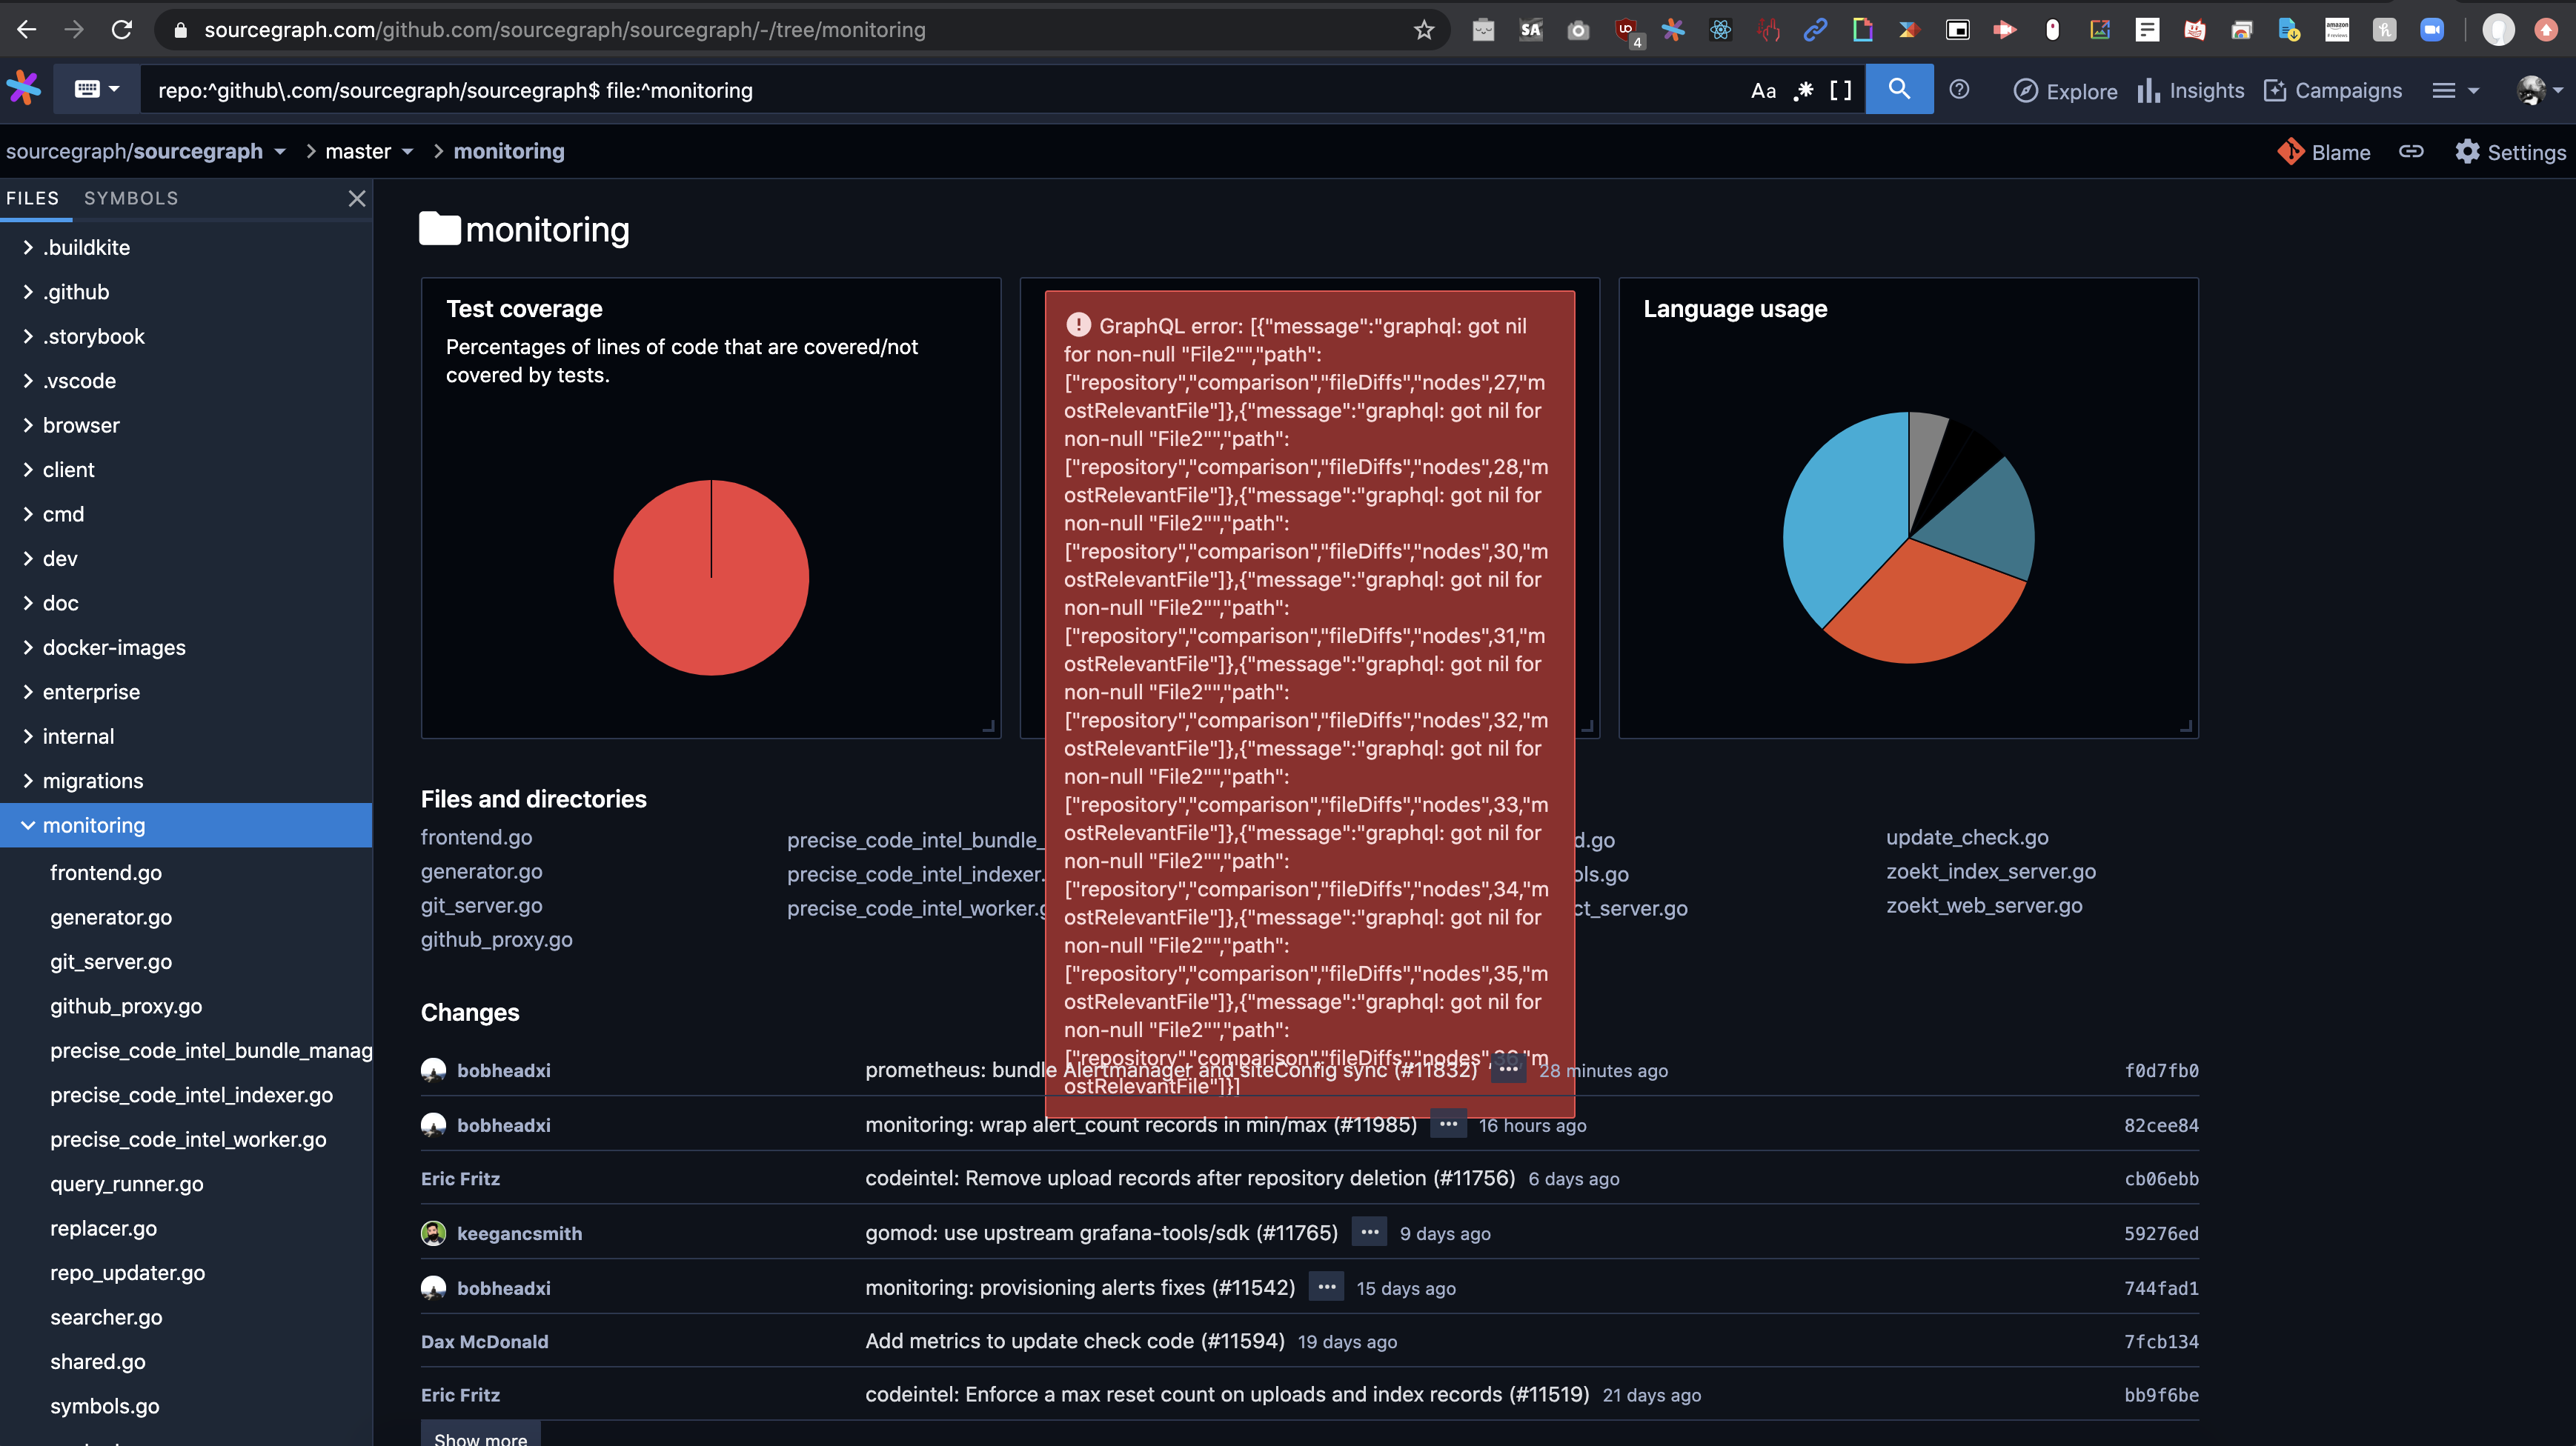2576x1446 pixels.
Task: Click the Sourcegraph logo icon
Action: [x=23, y=89]
